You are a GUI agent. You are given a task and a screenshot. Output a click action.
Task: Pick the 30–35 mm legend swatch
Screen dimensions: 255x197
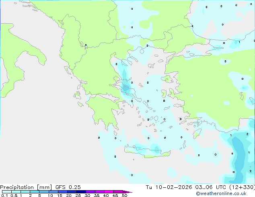[x=90, y=192]
